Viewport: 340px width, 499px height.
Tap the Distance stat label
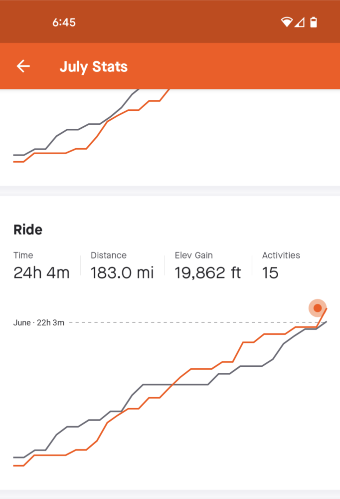click(109, 255)
